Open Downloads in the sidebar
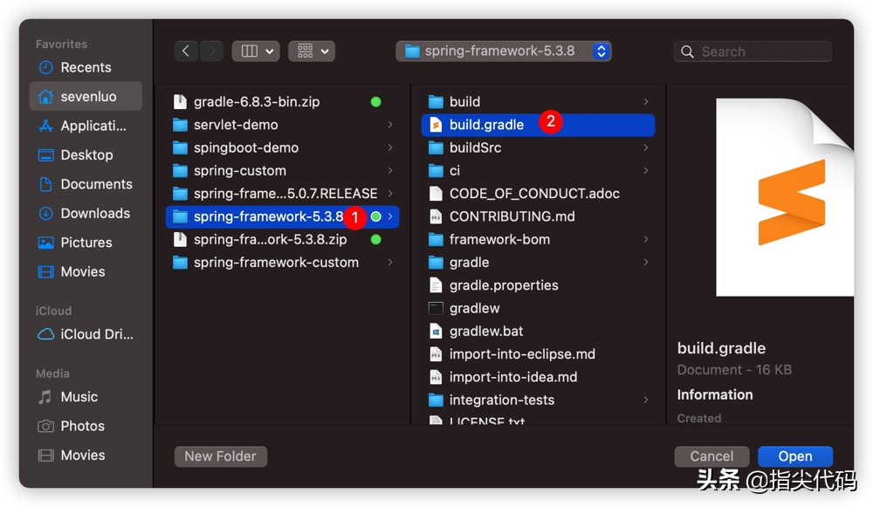This screenshot has height=507, width=873. (x=86, y=213)
